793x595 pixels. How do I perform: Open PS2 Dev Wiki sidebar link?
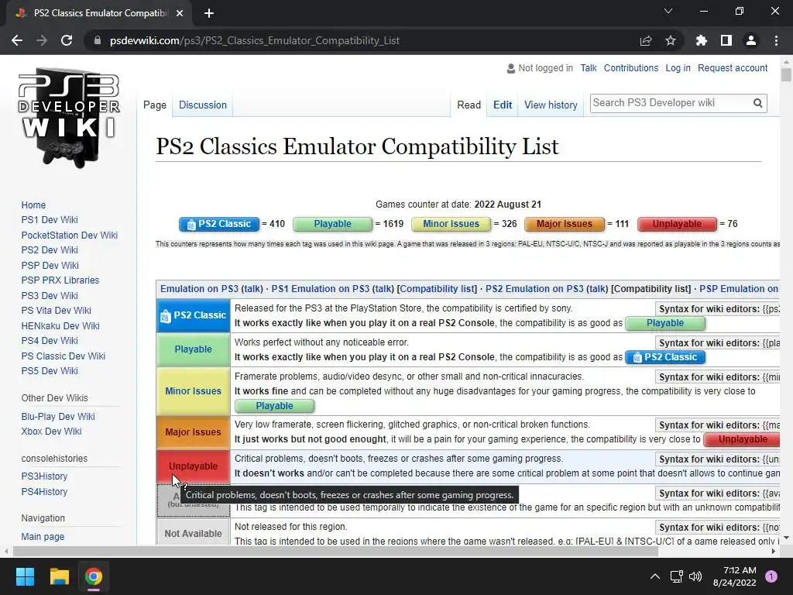click(50, 250)
